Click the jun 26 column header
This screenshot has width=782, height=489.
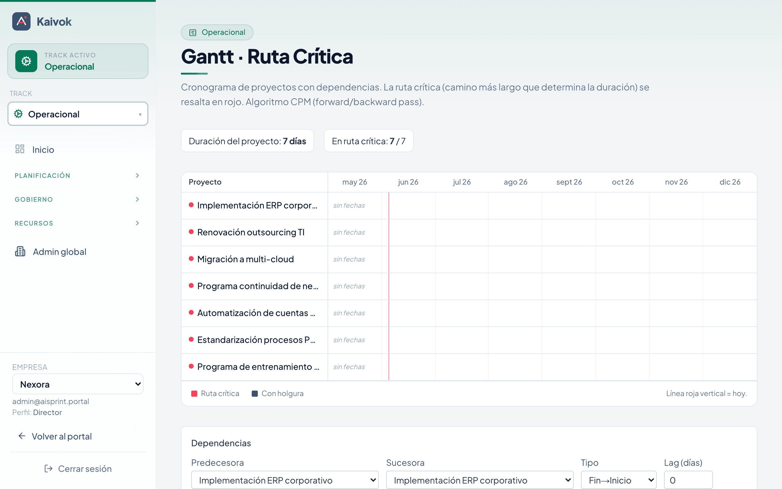tap(408, 182)
